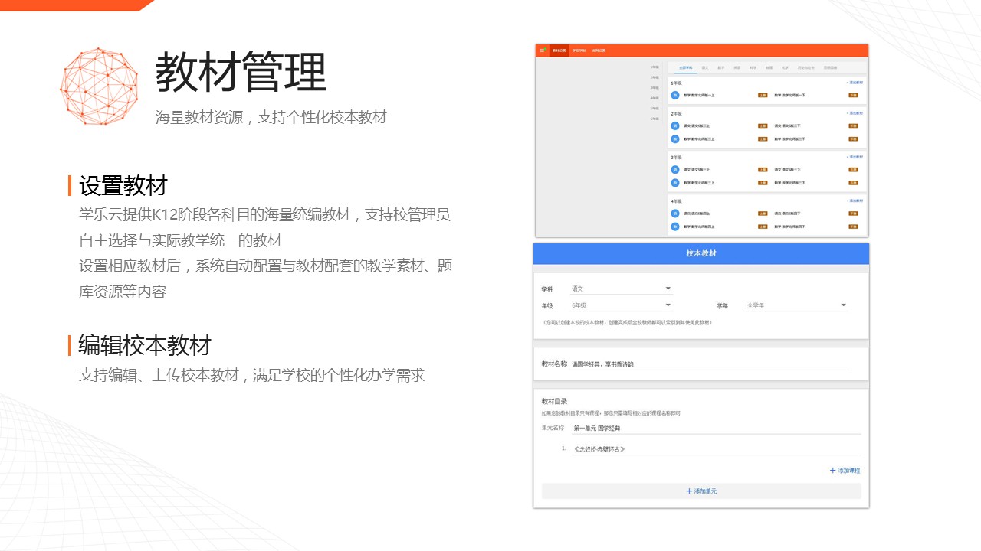
Task: Jump to 1年级 in grade sidebar
Action: pos(655,67)
